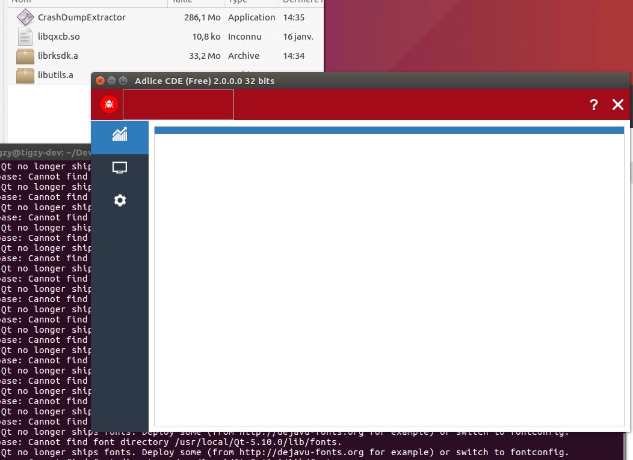Screen dimensions: 633x460
Task: Click the red bug logo icon
Action: (x=109, y=104)
